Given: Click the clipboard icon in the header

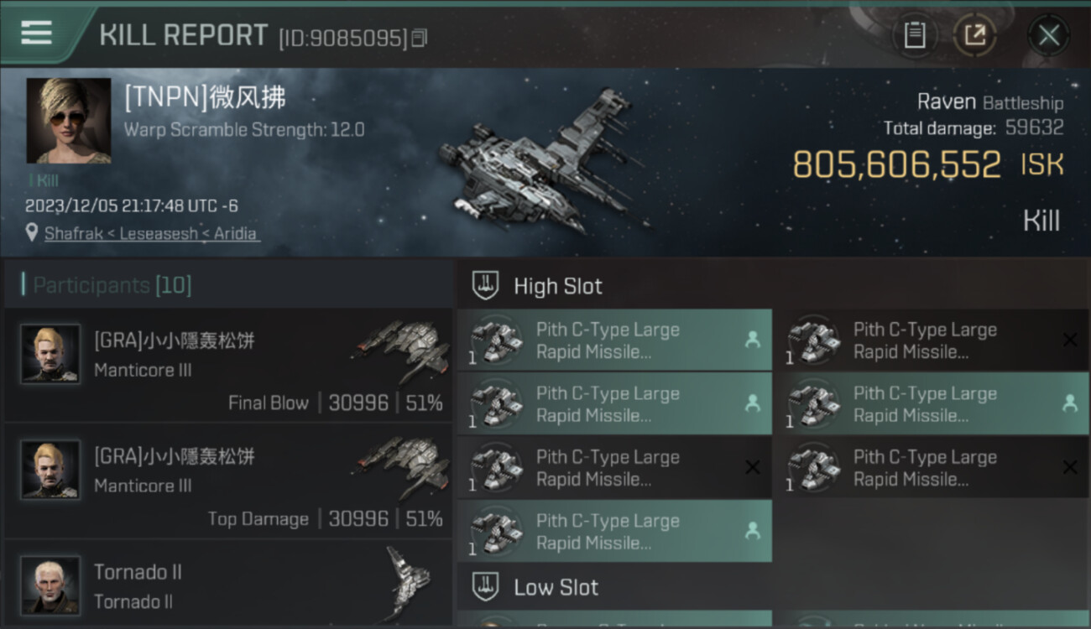Looking at the screenshot, I should click(x=915, y=35).
